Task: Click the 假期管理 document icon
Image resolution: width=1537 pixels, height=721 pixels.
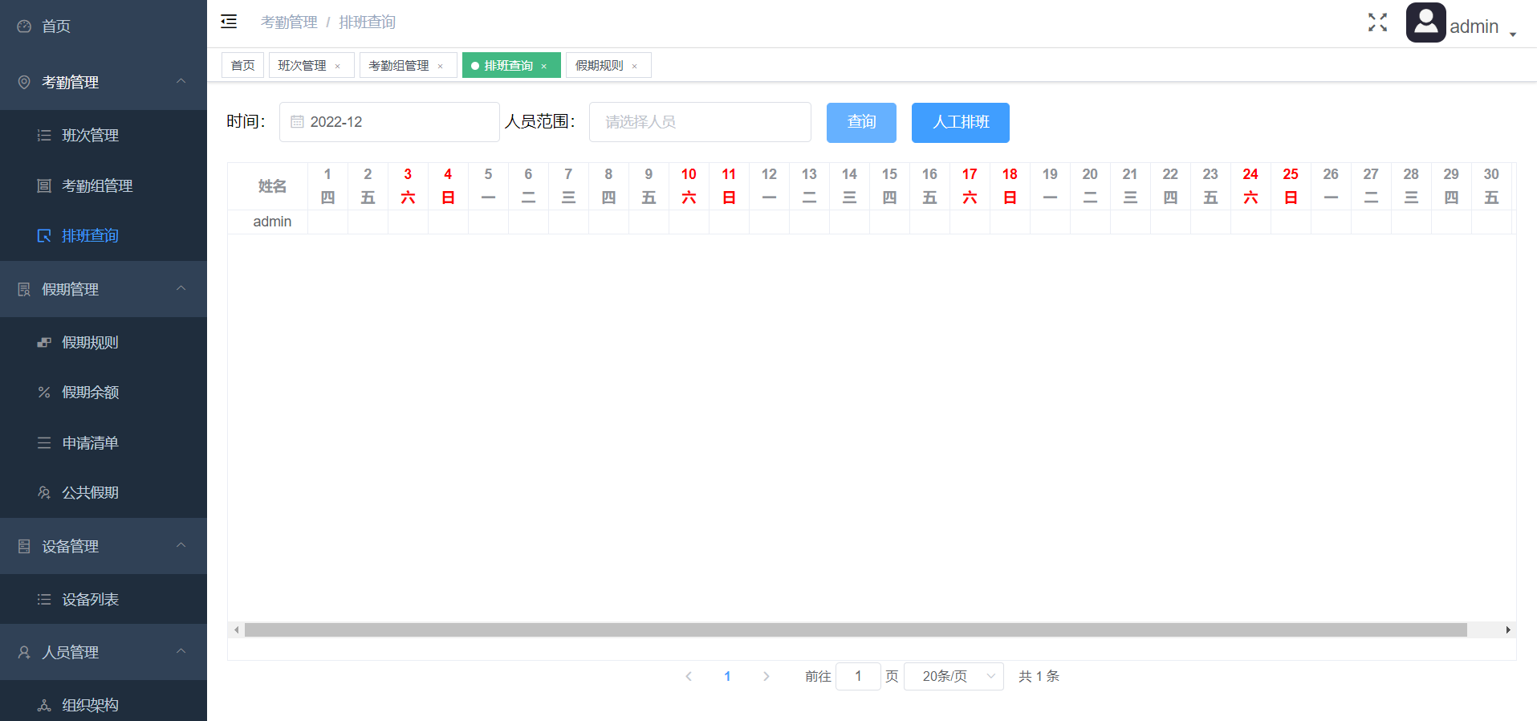Action: (24, 289)
